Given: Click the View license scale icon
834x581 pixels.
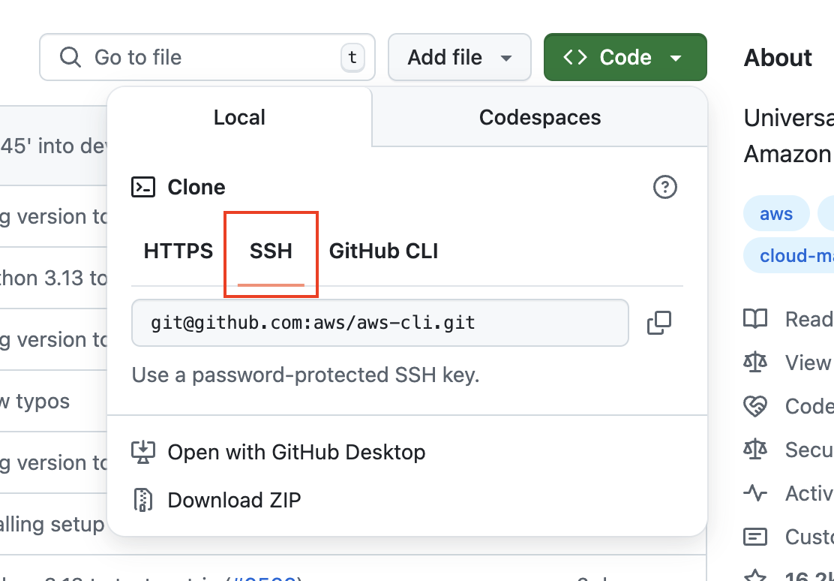Looking at the screenshot, I should click(755, 363).
